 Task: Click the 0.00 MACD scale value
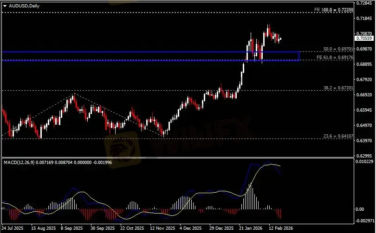tap(360, 209)
